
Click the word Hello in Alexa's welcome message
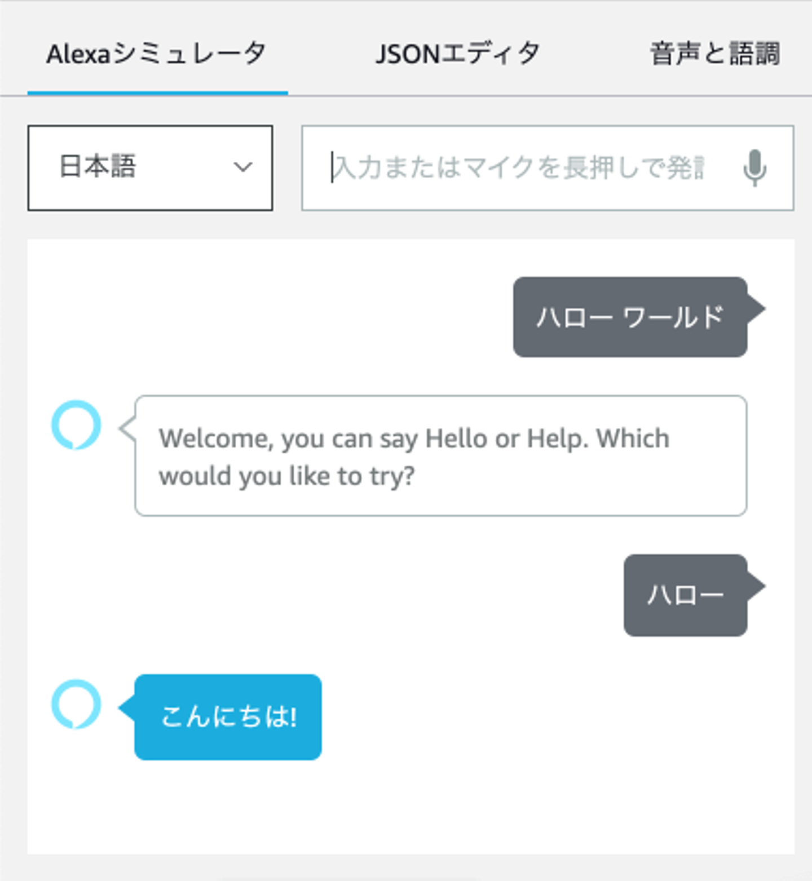pos(456,439)
